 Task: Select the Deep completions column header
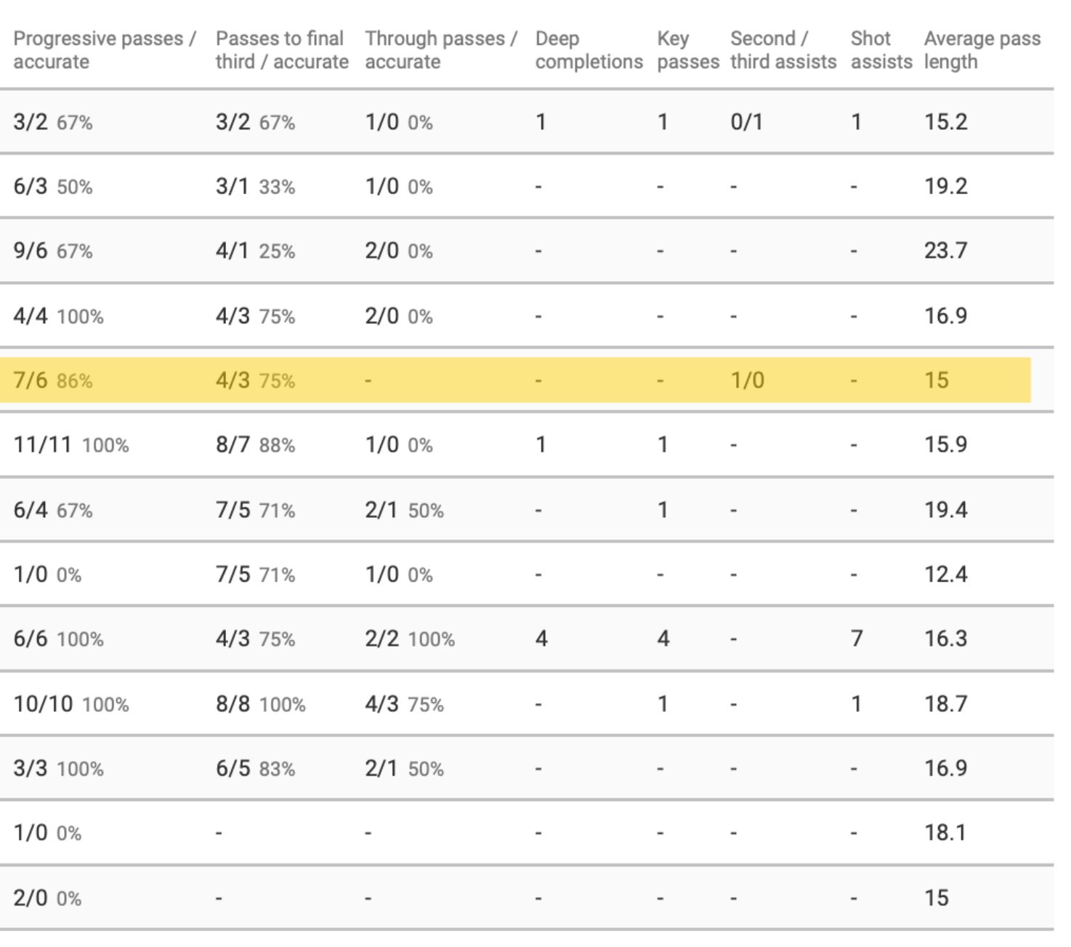(589, 49)
